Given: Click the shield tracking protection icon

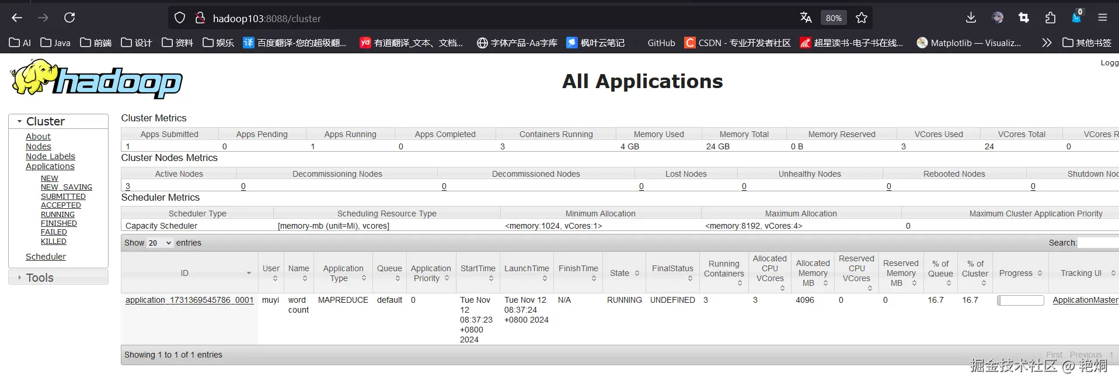Looking at the screenshot, I should [180, 18].
